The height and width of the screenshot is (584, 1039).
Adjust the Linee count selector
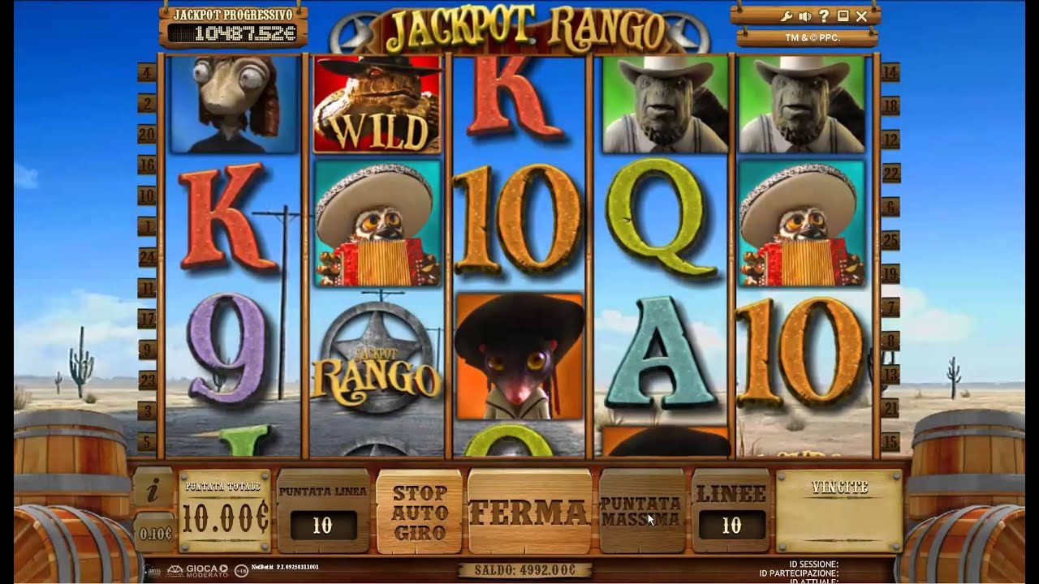click(732, 526)
